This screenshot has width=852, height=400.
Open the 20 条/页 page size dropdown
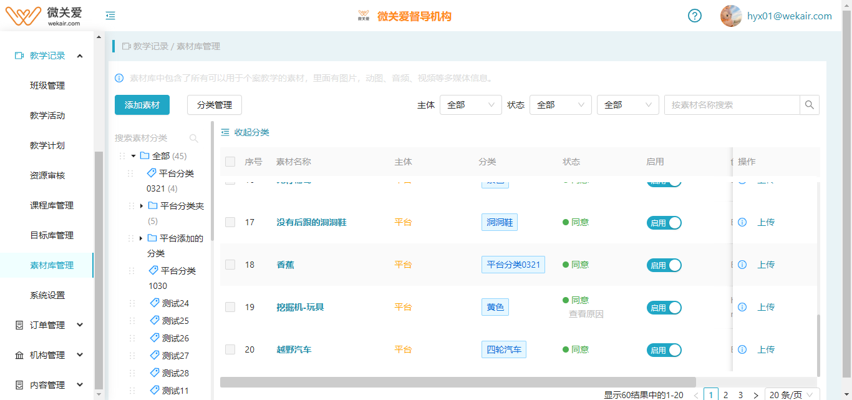point(792,395)
